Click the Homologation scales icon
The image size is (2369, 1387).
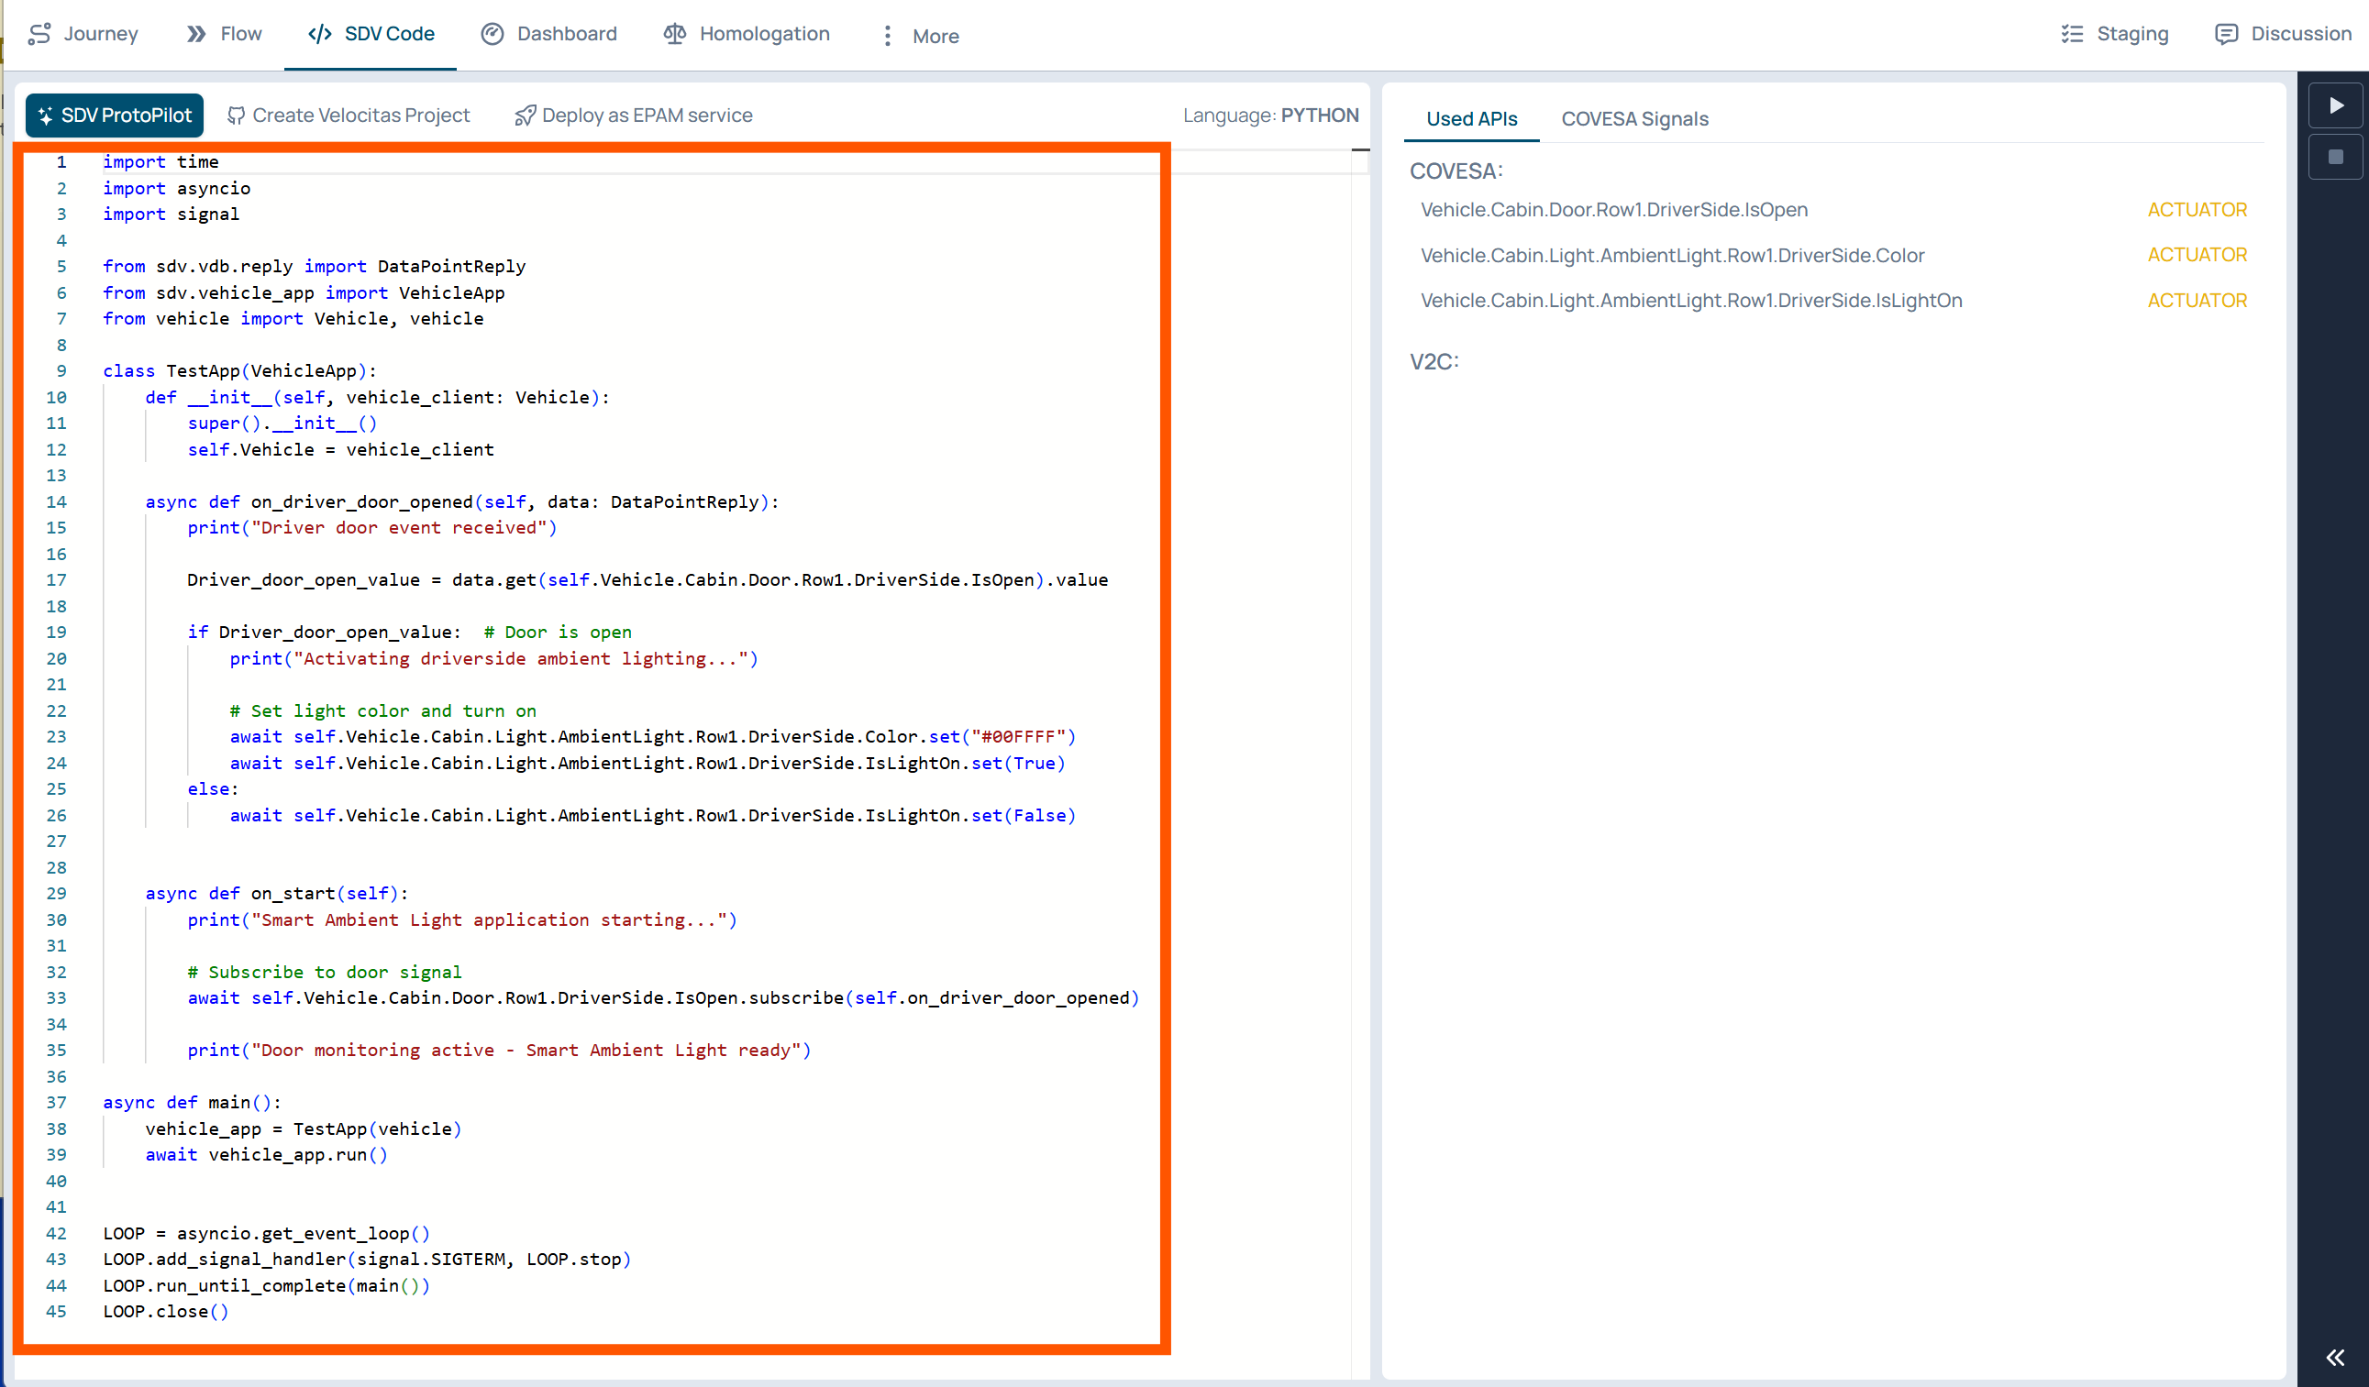tap(674, 34)
